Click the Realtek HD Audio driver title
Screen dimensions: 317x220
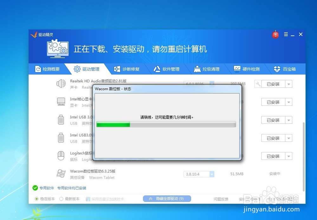(x=98, y=81)
